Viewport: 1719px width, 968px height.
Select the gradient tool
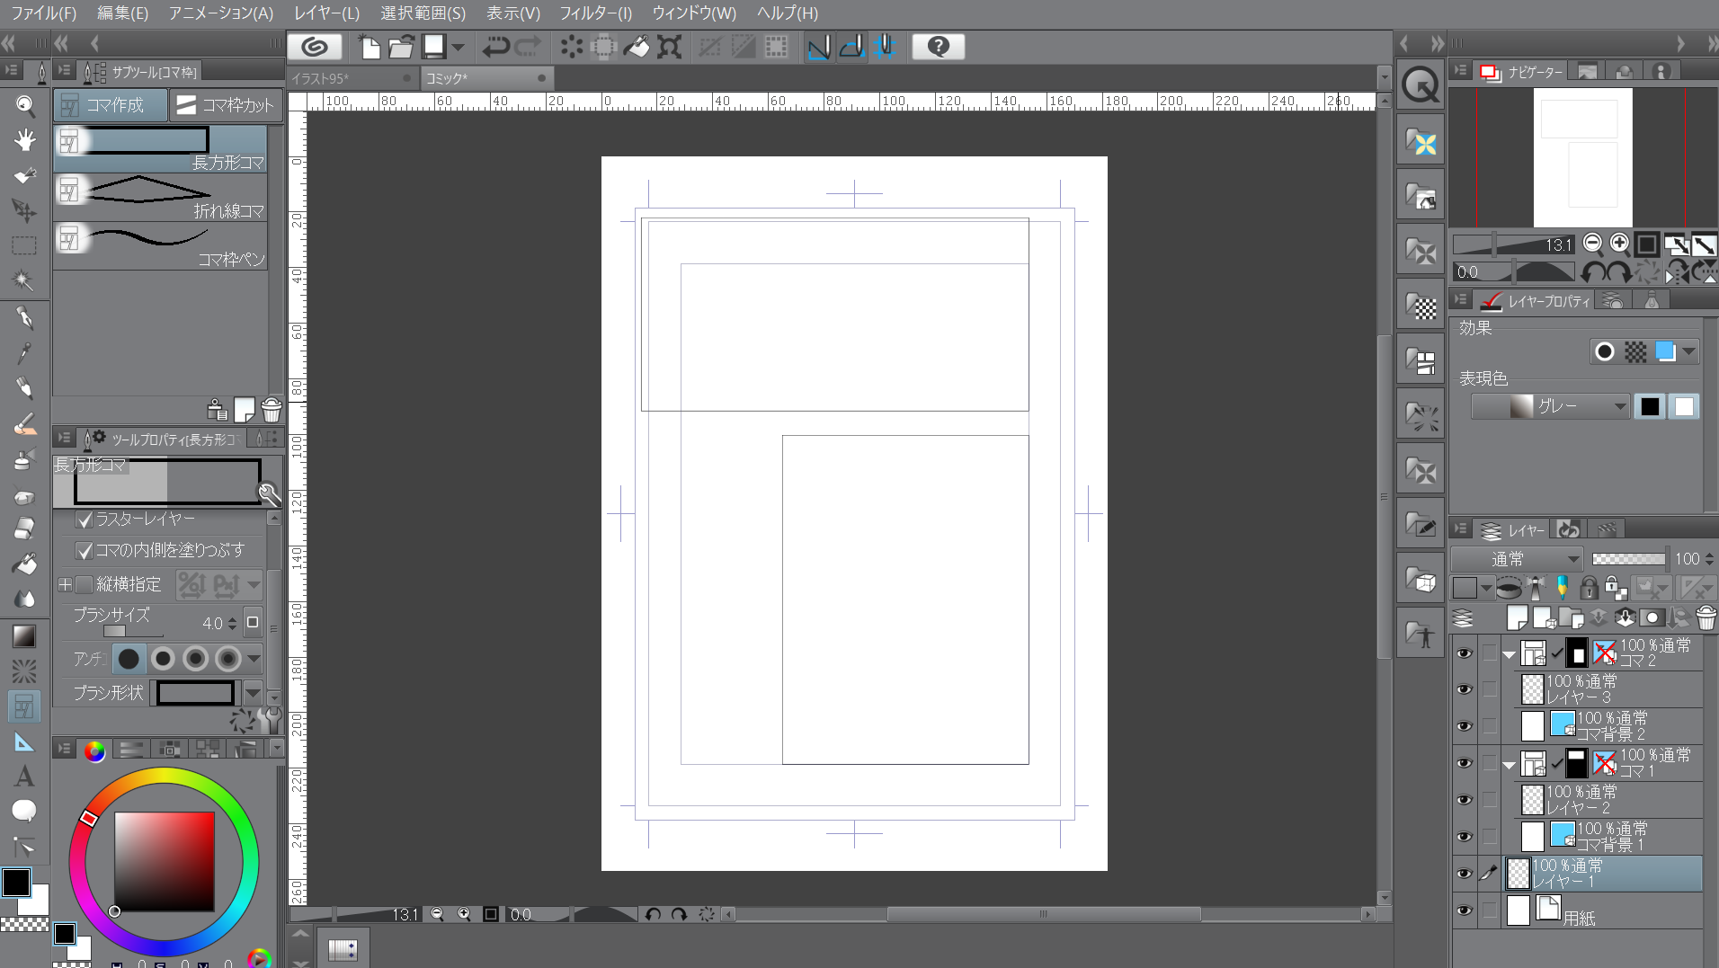pos(24,636)
